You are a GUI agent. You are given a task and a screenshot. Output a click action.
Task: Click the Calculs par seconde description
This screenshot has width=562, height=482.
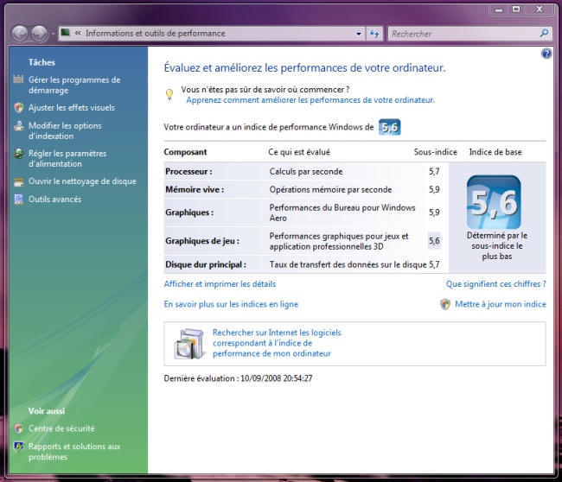[x=306, y=172]
